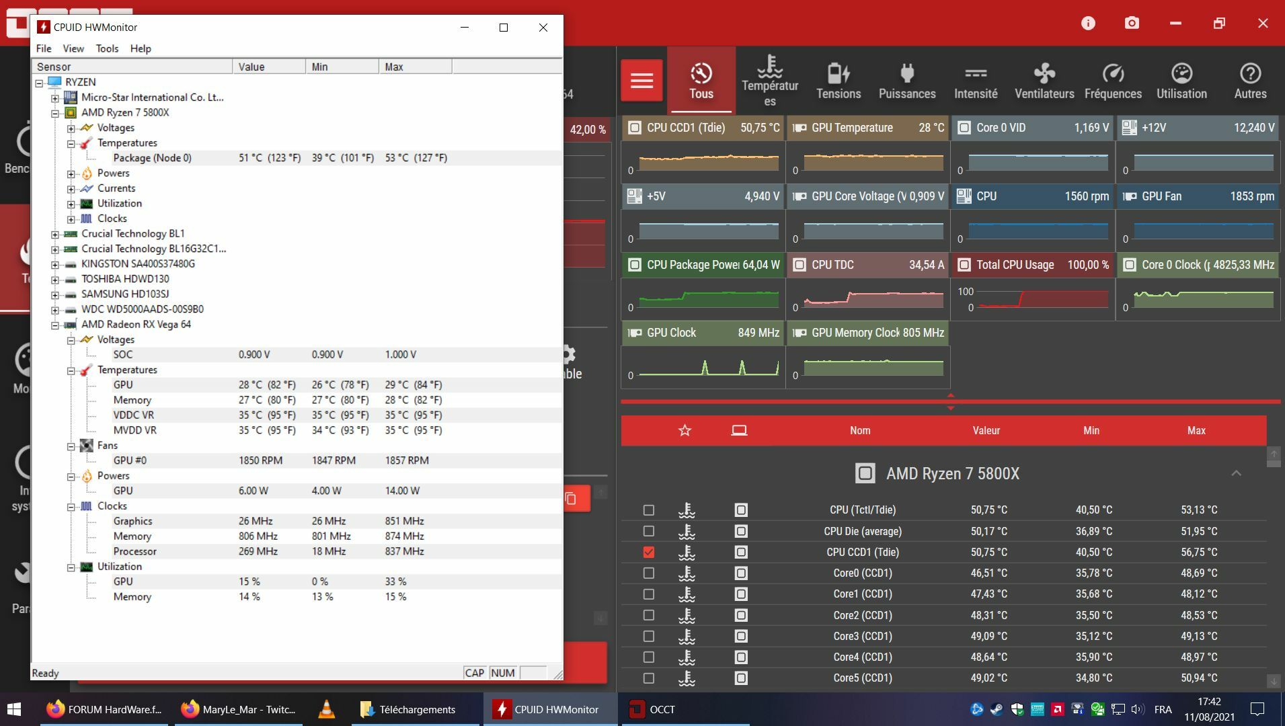Viewport: 1285px width, 726px height.
Task: Open the Windows Start menu
Action: coord(14,709)
